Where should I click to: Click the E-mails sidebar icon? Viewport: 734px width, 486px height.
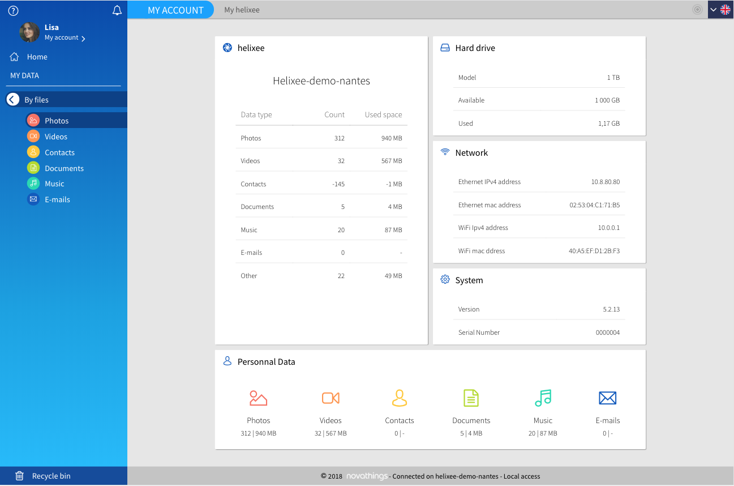(33, 199)
